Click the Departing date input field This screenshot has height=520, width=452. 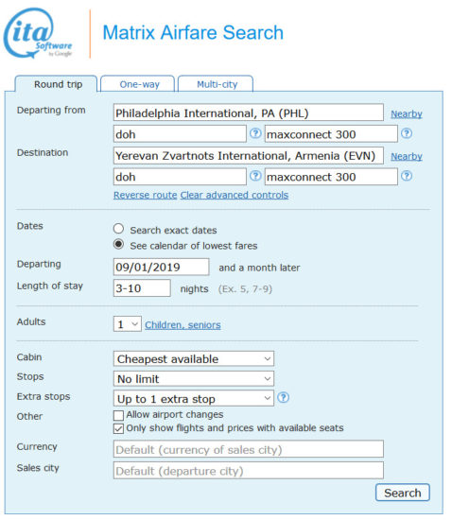161,267
